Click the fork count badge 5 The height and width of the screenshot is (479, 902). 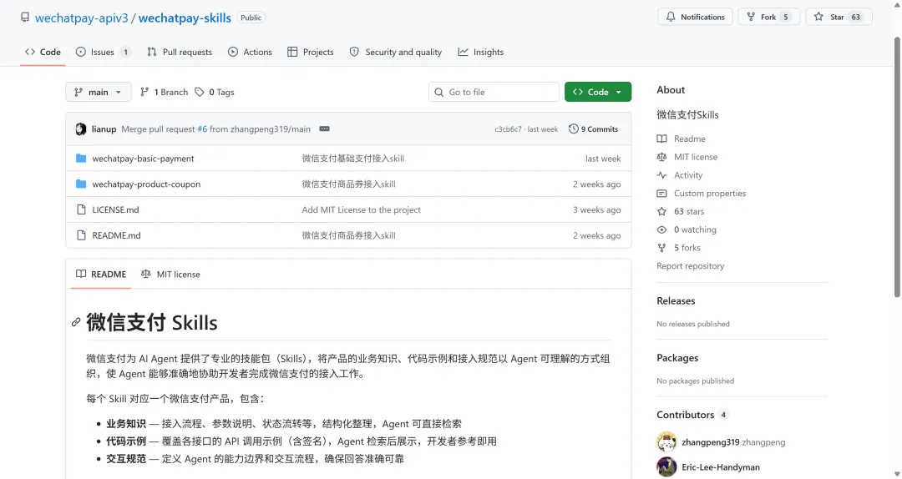786,18
